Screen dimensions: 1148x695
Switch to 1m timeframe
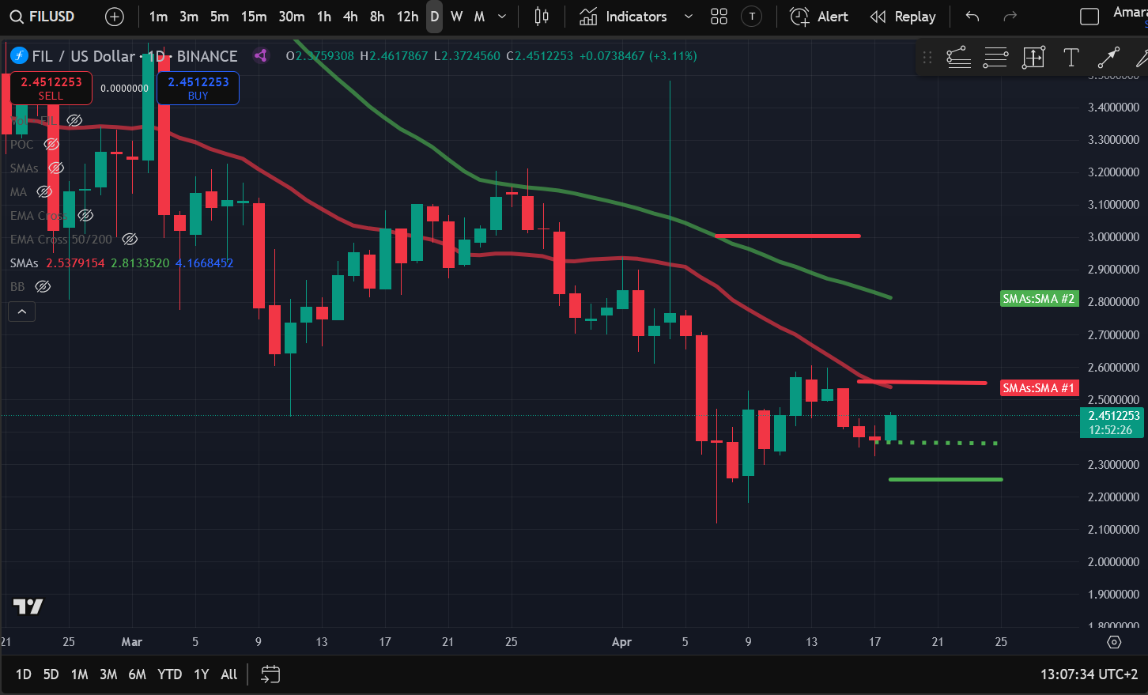click(x=158, y=17)
